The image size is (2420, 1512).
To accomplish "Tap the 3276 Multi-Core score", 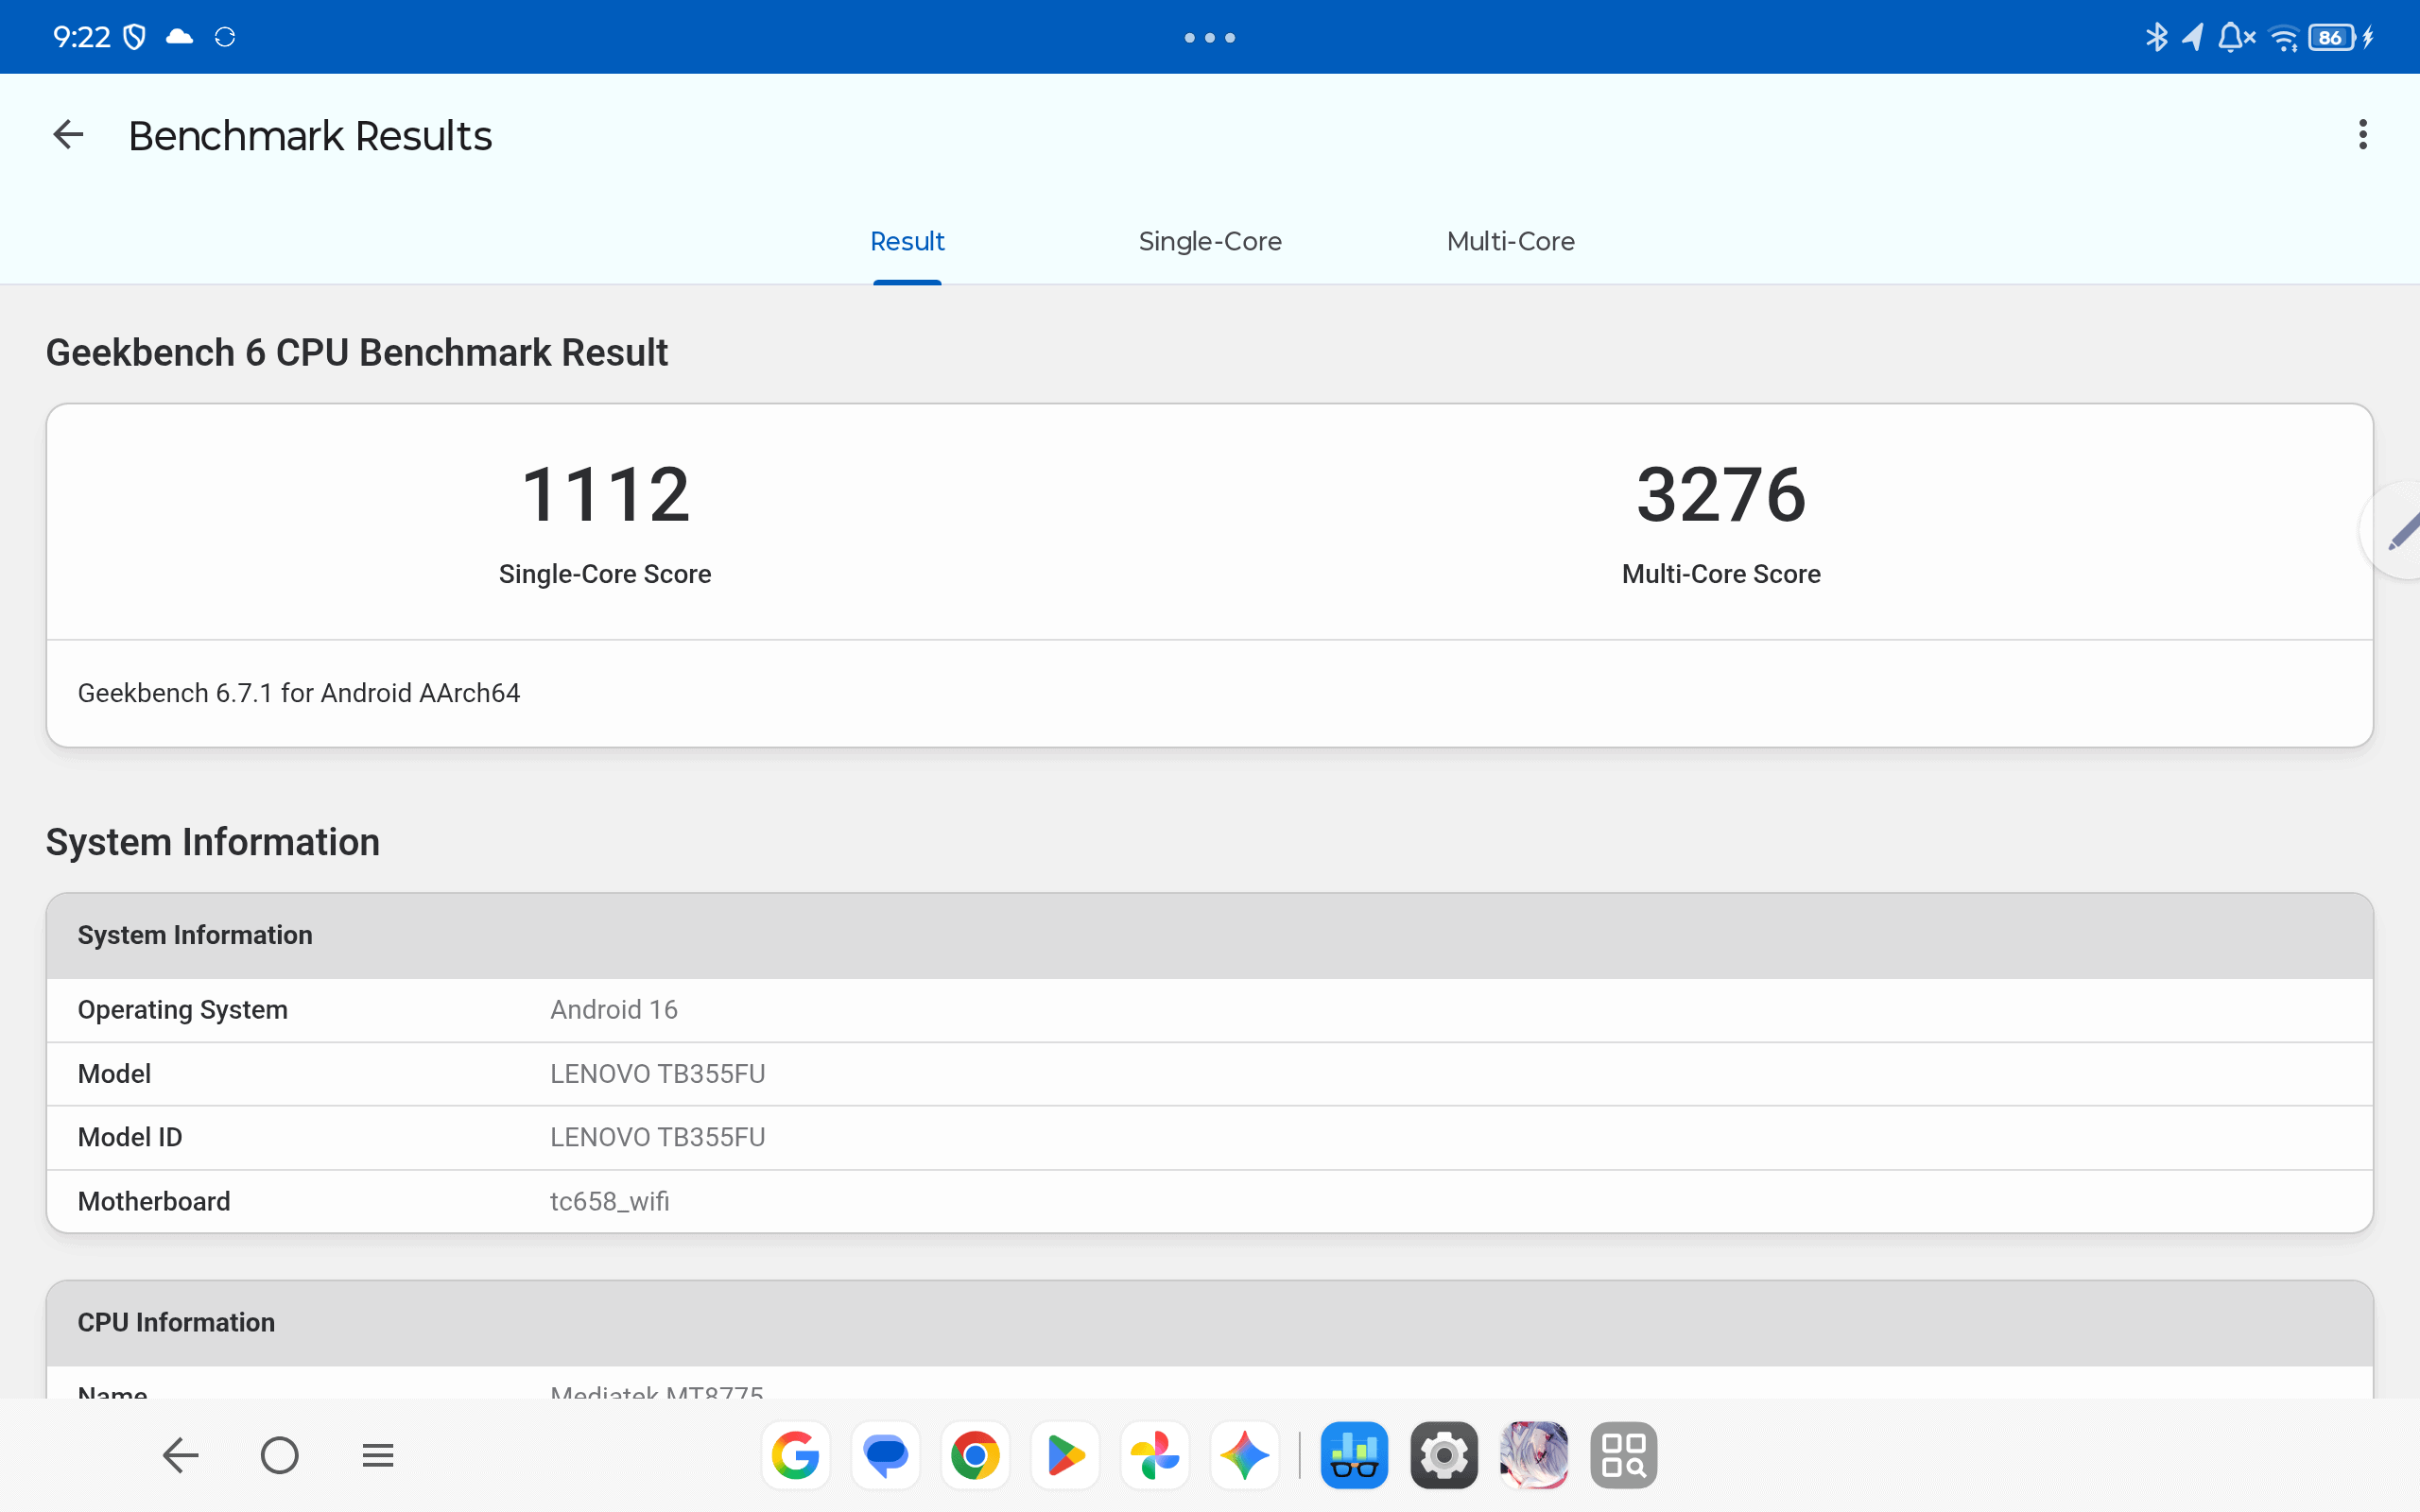I will tap(1721, 495).
